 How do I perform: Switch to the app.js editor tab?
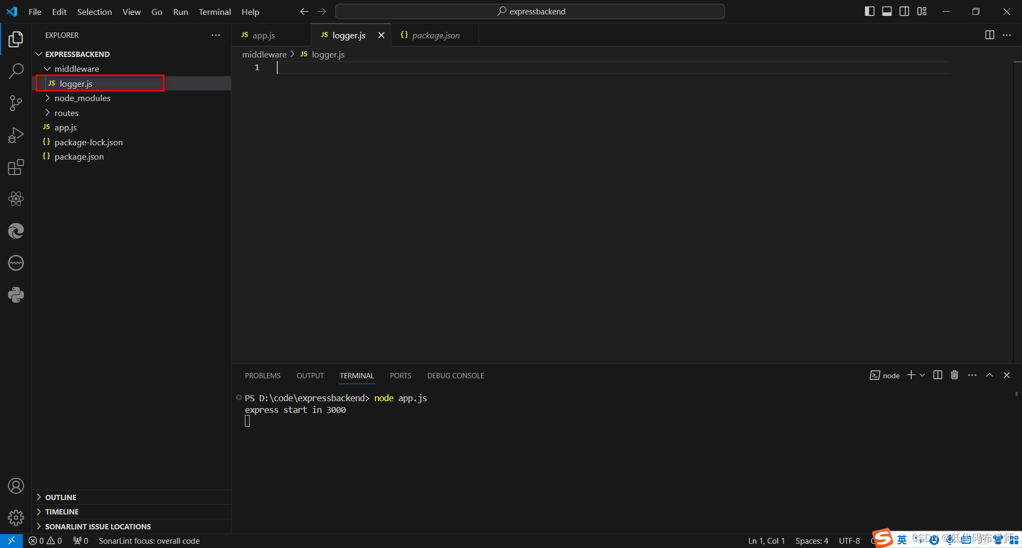271,35
